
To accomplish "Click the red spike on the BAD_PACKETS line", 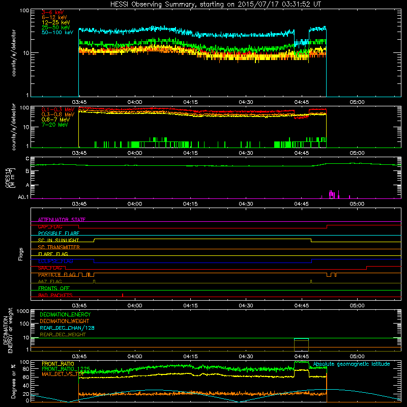I will (x=123, y=295).
